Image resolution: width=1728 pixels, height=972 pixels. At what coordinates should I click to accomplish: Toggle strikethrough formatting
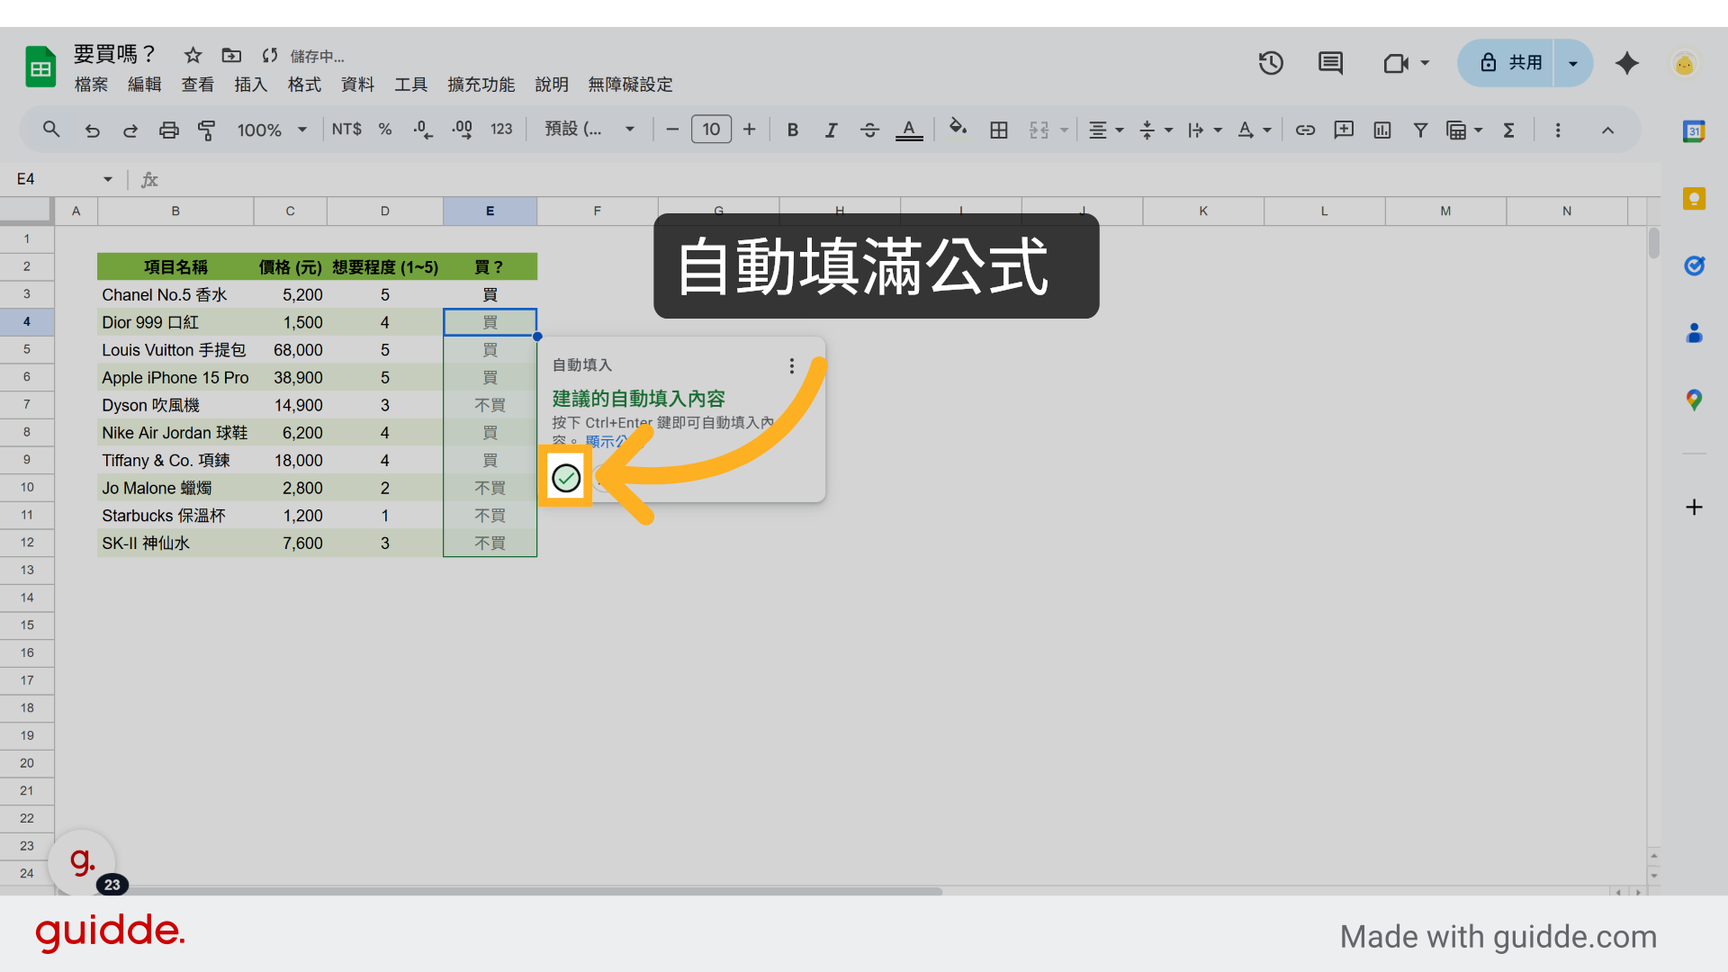pos(869,130)
